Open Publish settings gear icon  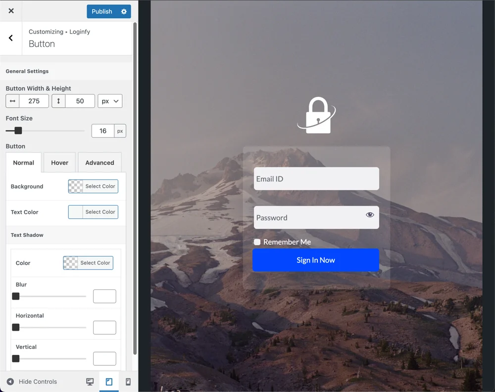click(x=124, y=11)
